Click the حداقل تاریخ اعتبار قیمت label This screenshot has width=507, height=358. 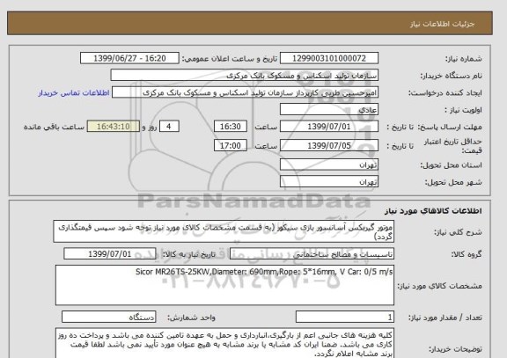[x=453, y=146]
